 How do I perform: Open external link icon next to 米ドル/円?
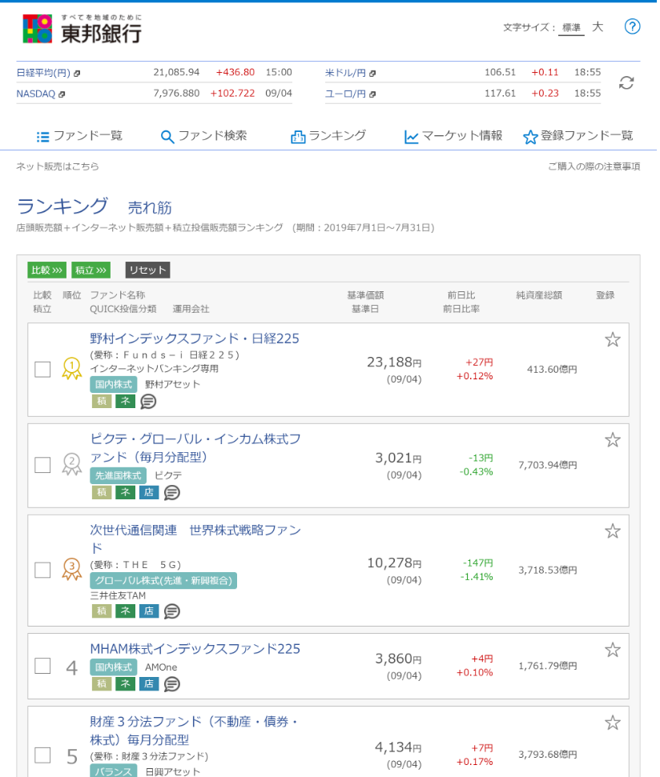(x=372, y=74)
